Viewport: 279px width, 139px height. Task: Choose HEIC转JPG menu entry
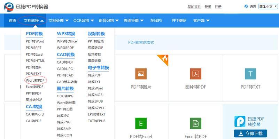click(65, 96)
